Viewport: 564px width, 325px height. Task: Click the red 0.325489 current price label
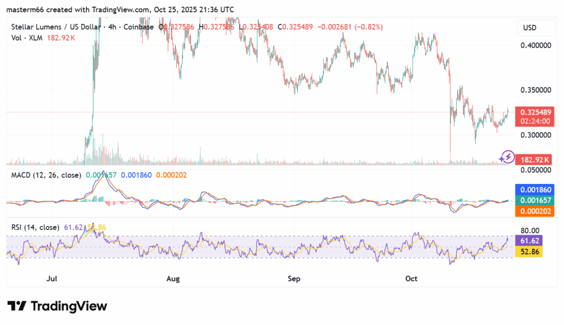(x=533, y=111)
